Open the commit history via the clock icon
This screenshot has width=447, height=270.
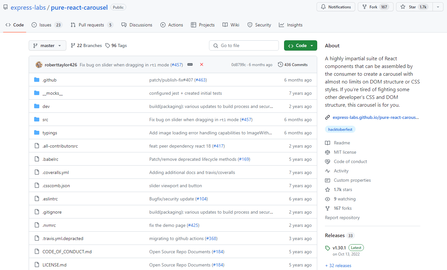[x=280, y=64]
